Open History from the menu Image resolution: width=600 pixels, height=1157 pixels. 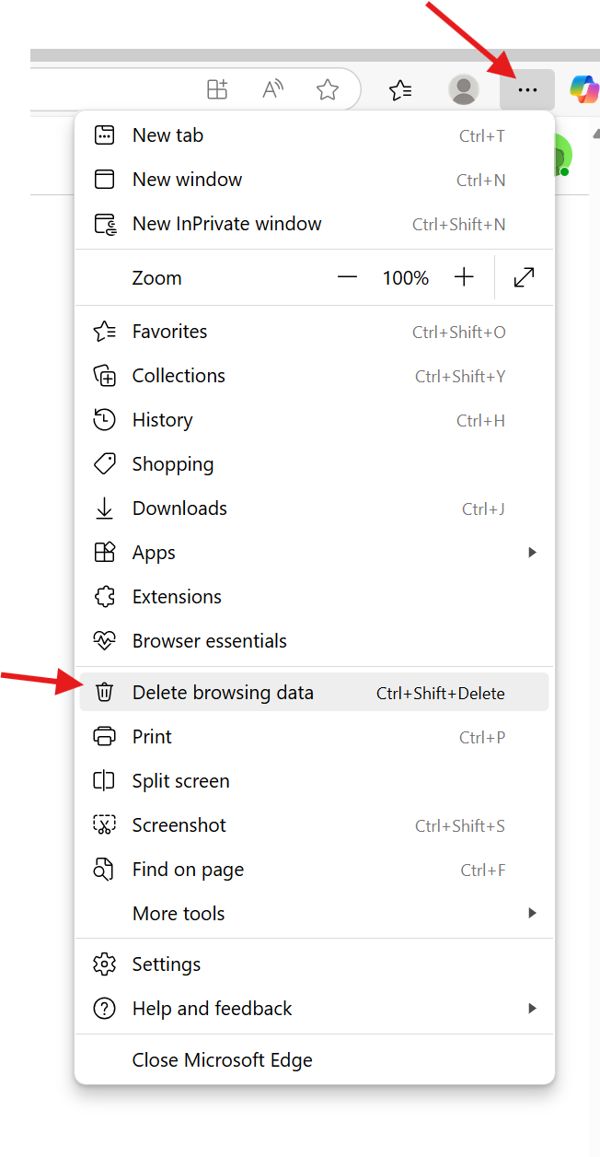tap(163, 419)
